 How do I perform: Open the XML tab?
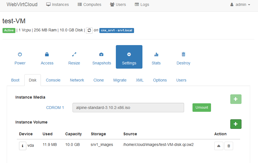[x=140, y=80]
